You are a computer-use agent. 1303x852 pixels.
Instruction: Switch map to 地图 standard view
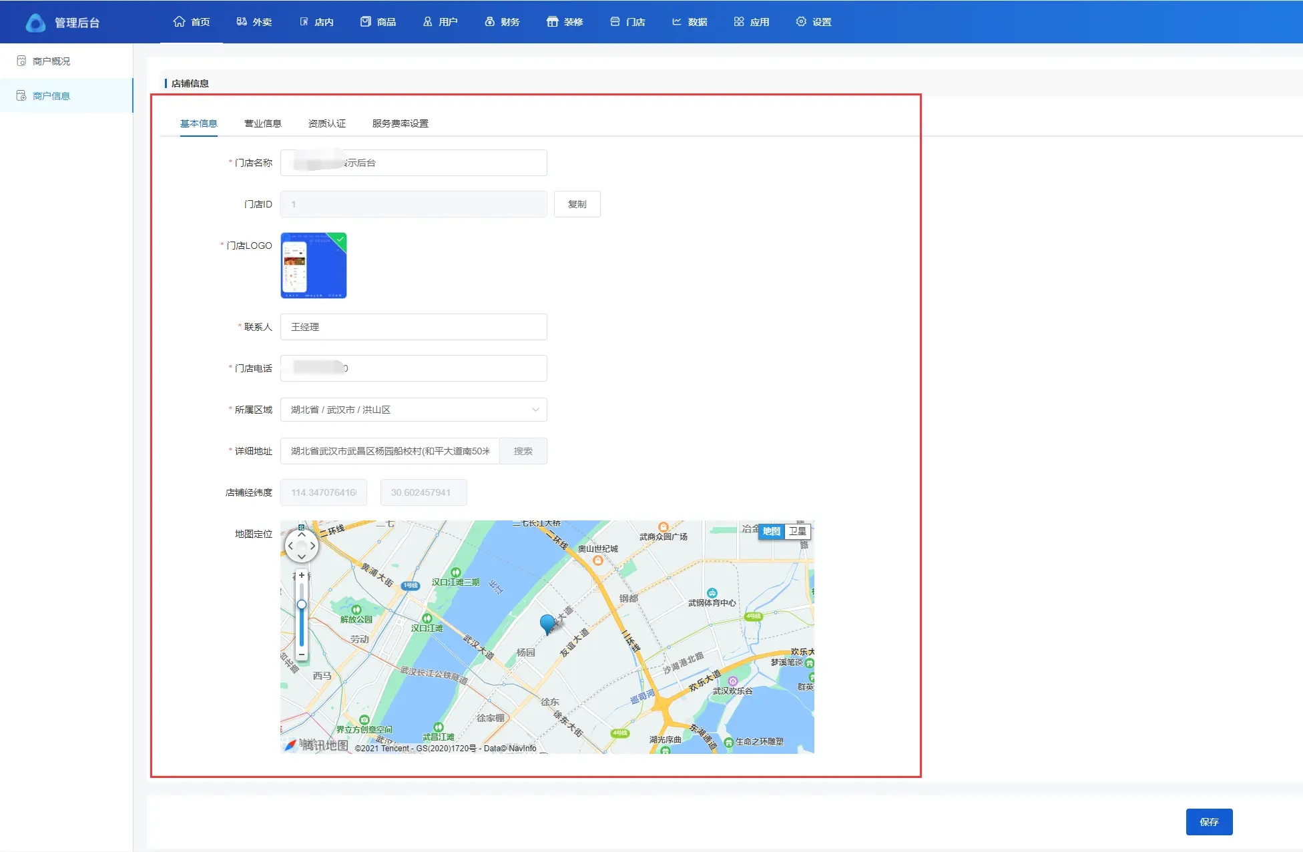click(x=772, y=531)
